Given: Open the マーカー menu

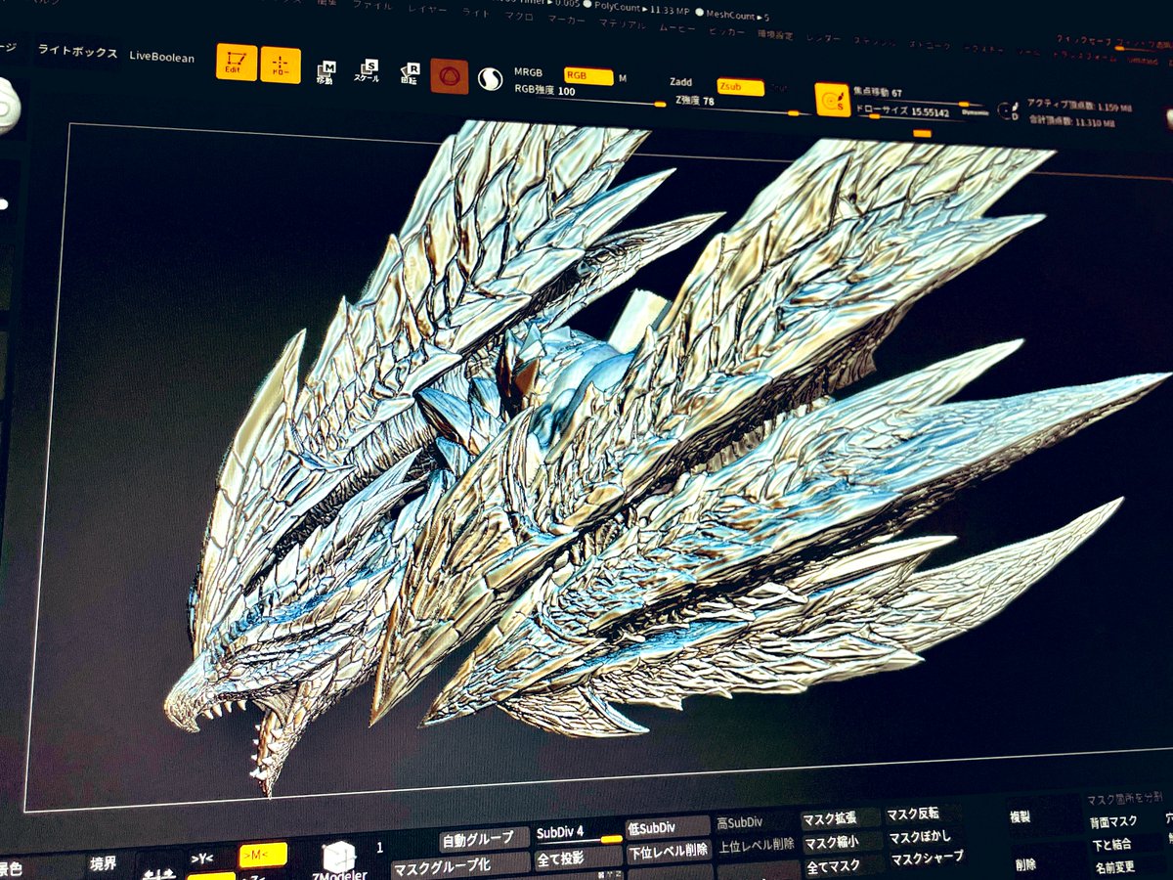Looking at the screenshot, I should (566, 19).
